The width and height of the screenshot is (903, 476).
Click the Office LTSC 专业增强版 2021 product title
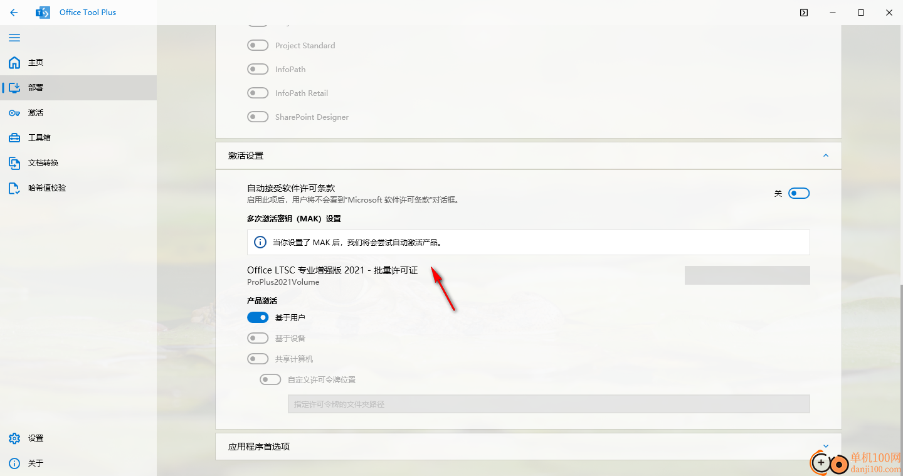click(x=332, y=270)
